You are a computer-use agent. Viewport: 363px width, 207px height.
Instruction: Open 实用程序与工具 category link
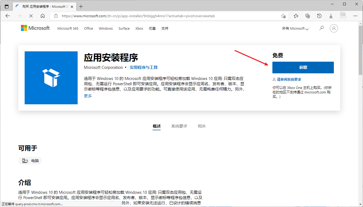(x=144, y=67)
